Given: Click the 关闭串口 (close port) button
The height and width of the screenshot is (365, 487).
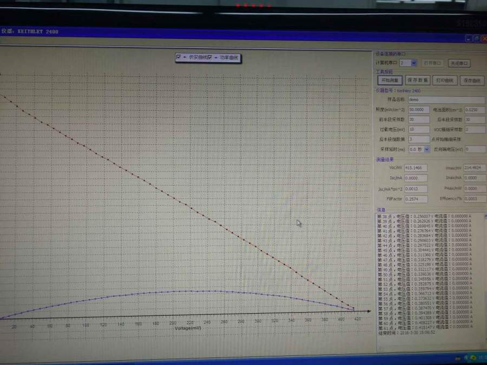Looking at the screenshot, I should click(x=459, y=63).
